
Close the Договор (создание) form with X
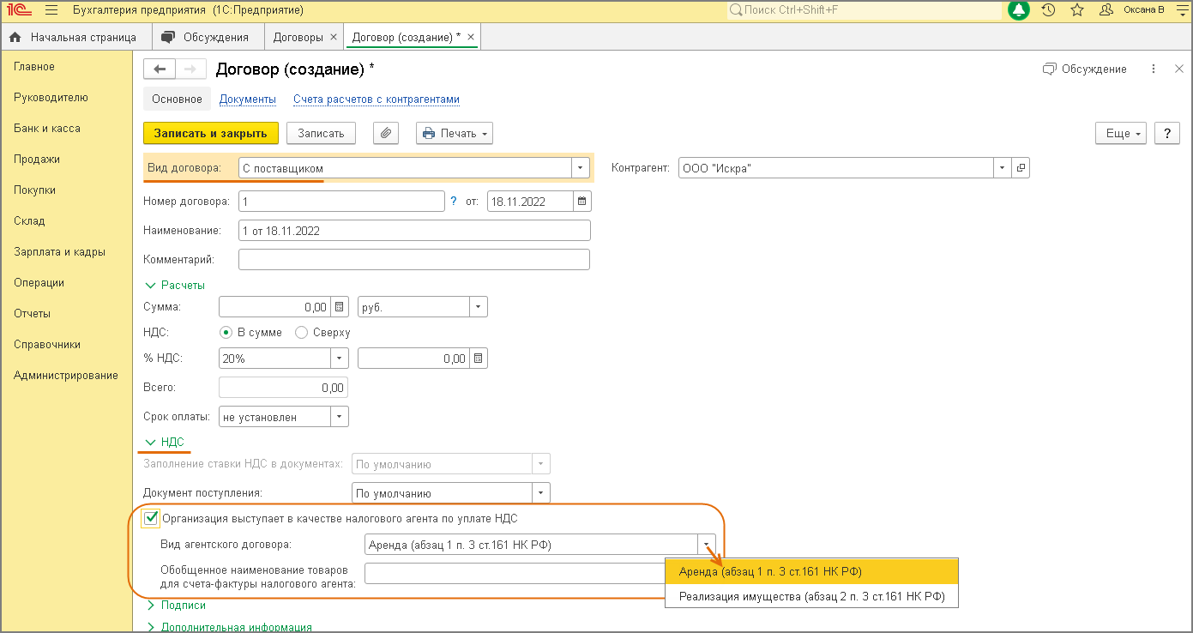[x=1179, y=69]
